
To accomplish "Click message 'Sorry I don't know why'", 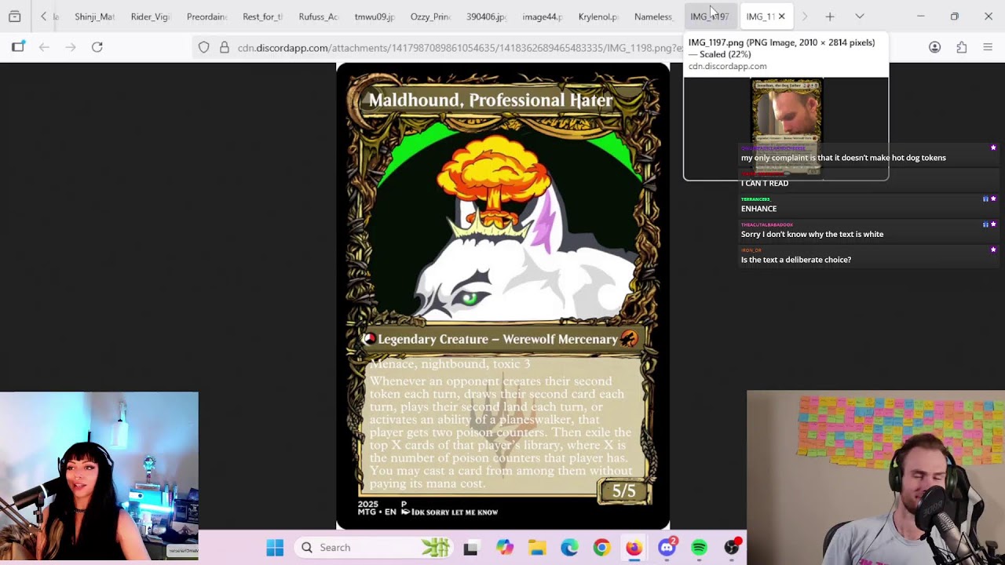I will pyautogui.click(x=812, y=234).
